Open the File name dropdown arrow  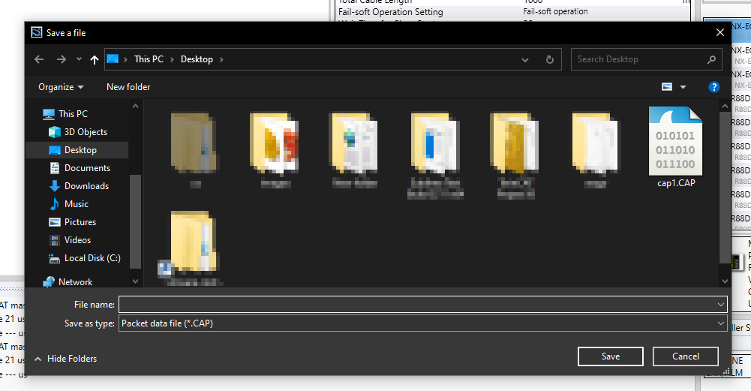(x=721, y=305)
